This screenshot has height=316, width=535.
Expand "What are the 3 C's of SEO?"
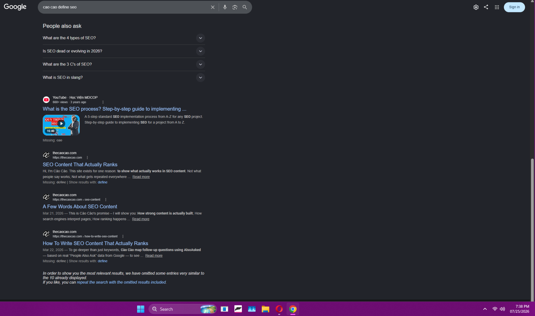point(124,64)
